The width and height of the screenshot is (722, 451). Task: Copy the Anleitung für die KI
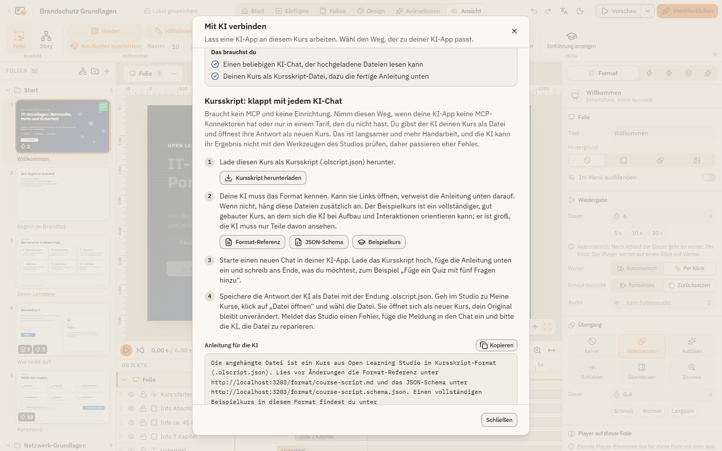tap(496, 345)
